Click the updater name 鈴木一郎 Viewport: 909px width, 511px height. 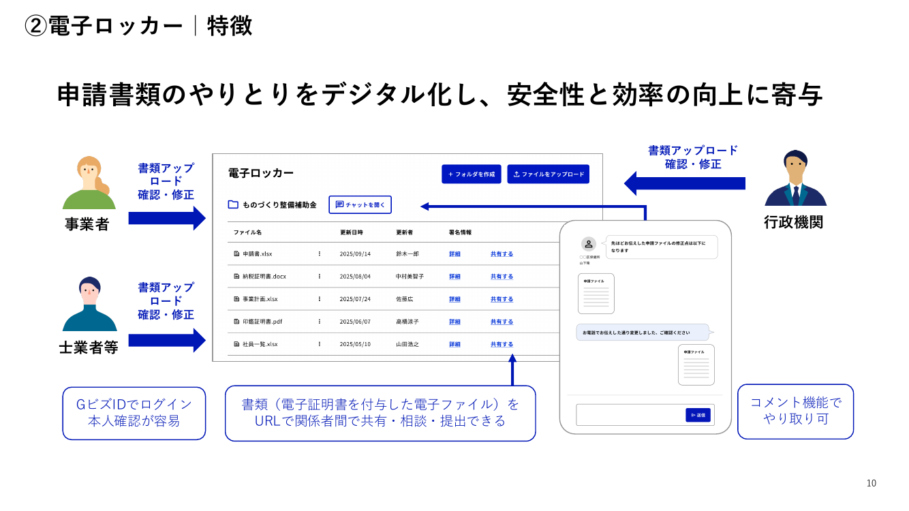click(x=407, y=254)
